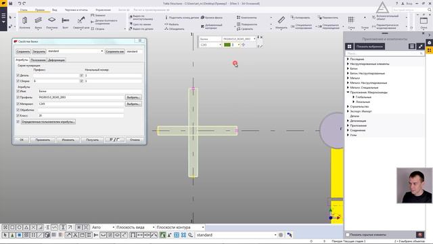Toggle the Имя attribute checkbox

[x=18, y=91]
